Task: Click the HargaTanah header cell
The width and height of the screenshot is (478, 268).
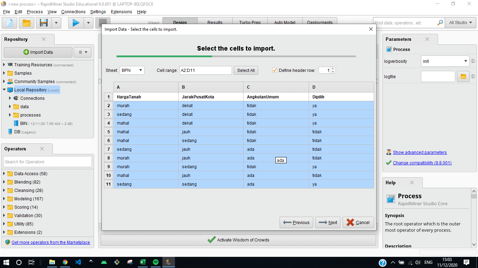Action: pyautogui.click(x=146, y=97)
